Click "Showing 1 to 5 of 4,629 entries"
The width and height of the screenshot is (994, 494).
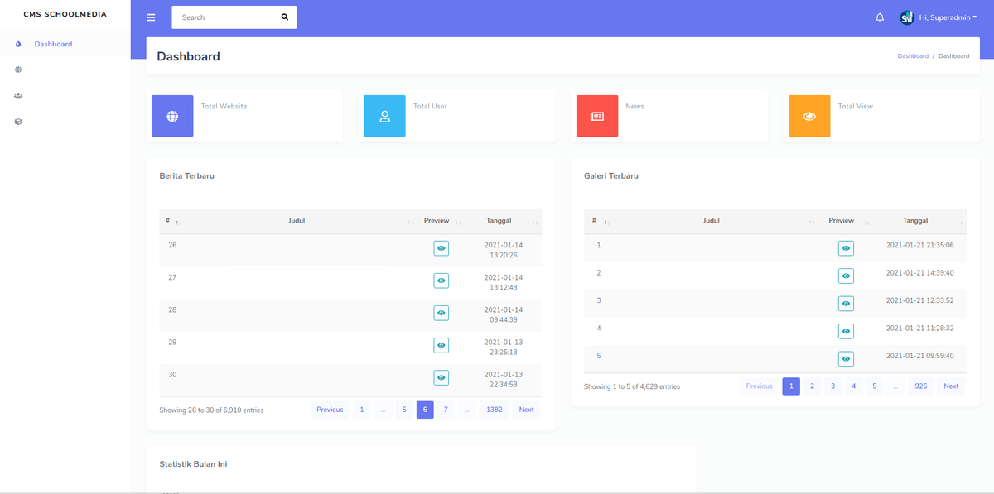632,386
